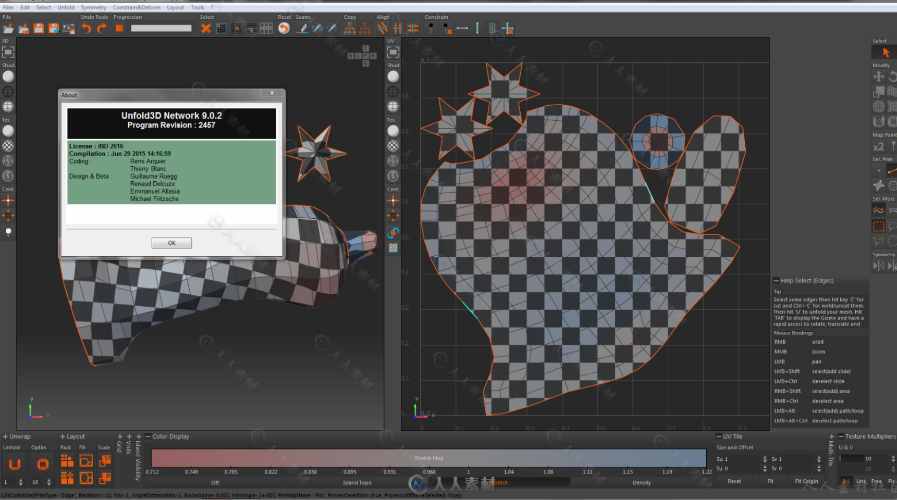The height and width of the screenshot is (500, 897).
Task: Click the Reset round arrow icon
Action: (x=284, y=29)
